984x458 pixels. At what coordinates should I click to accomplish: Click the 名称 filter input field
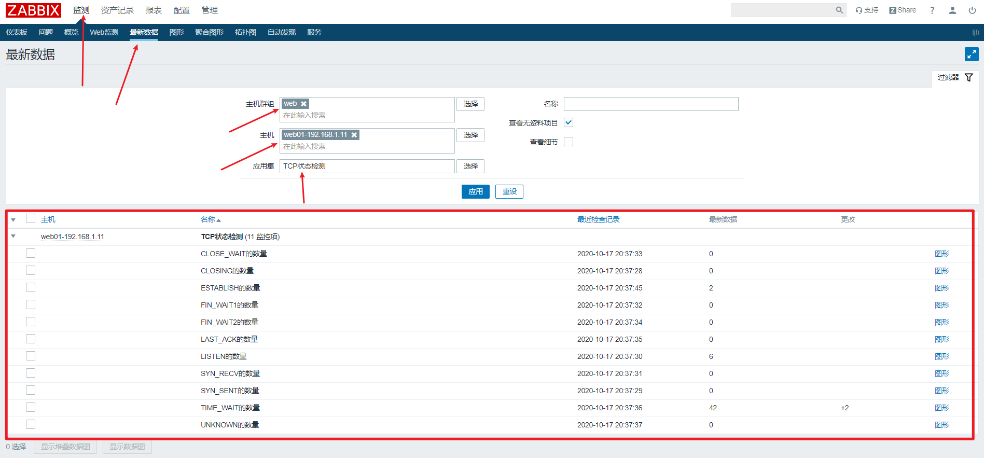651,104
